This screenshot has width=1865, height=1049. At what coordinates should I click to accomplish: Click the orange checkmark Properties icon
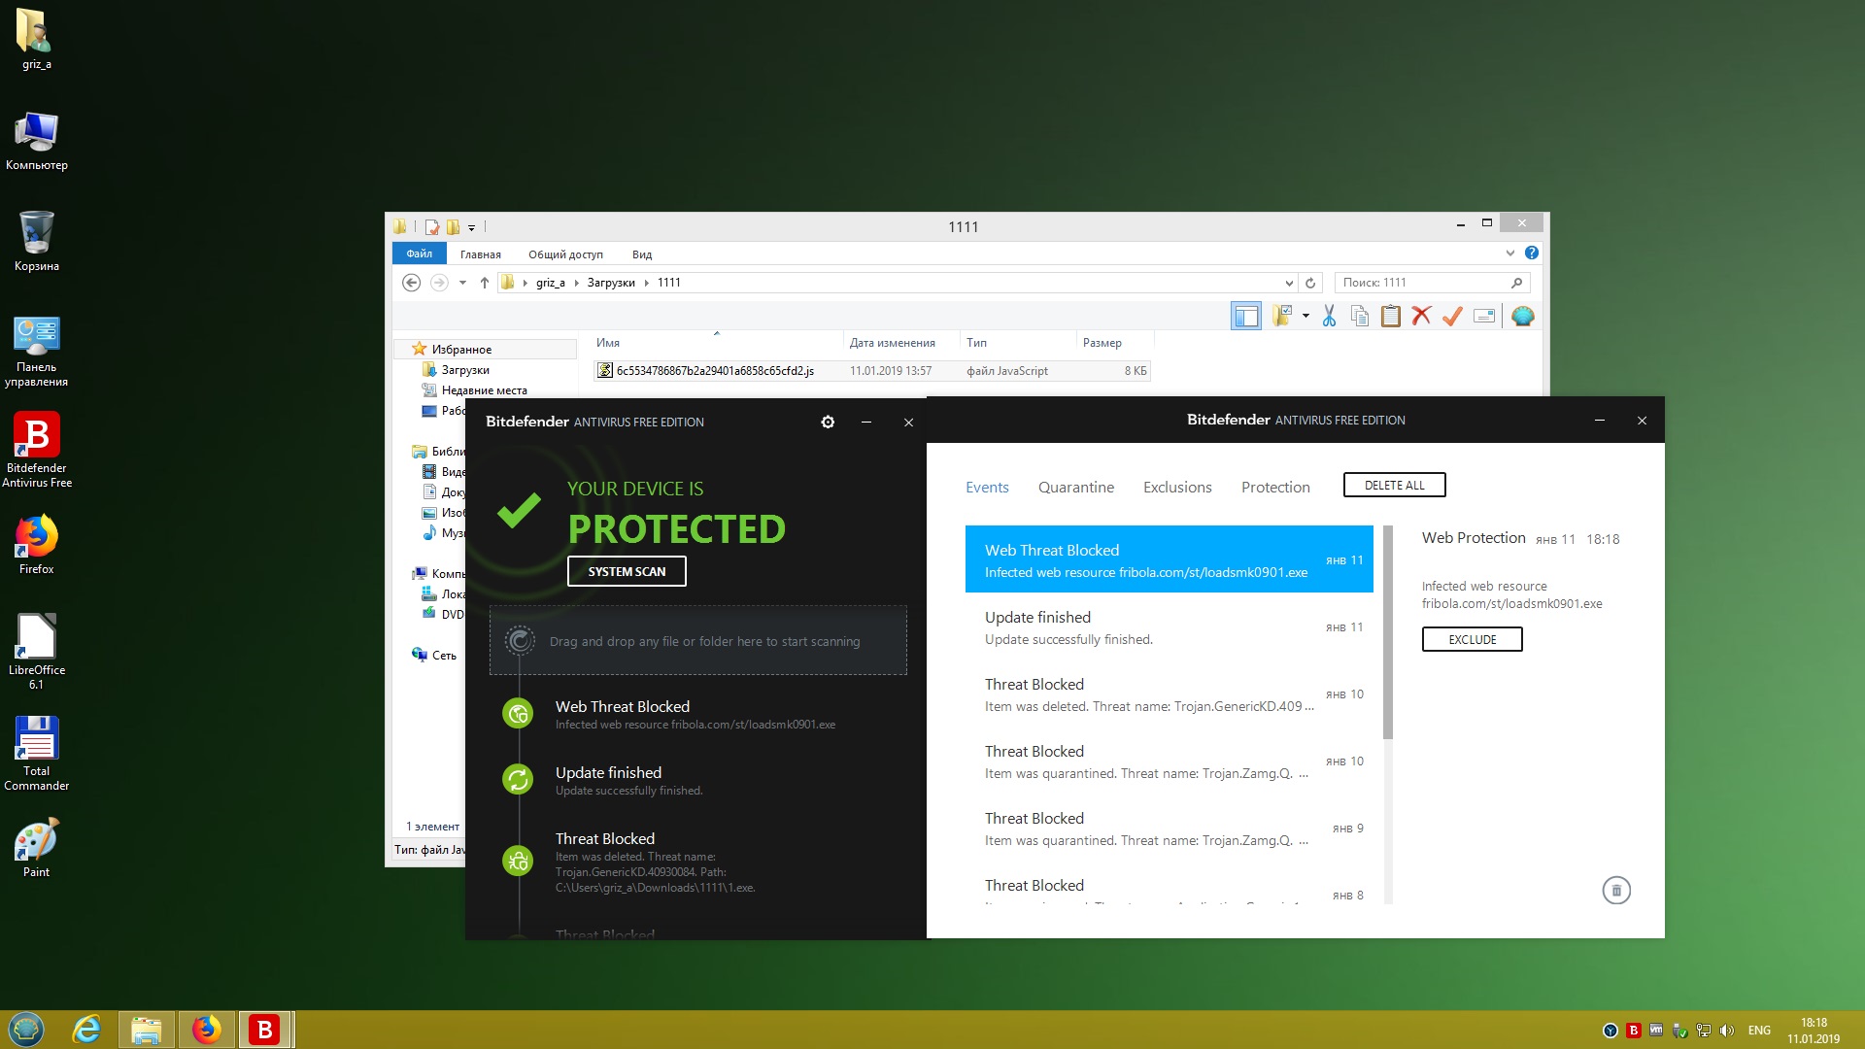1452,317
